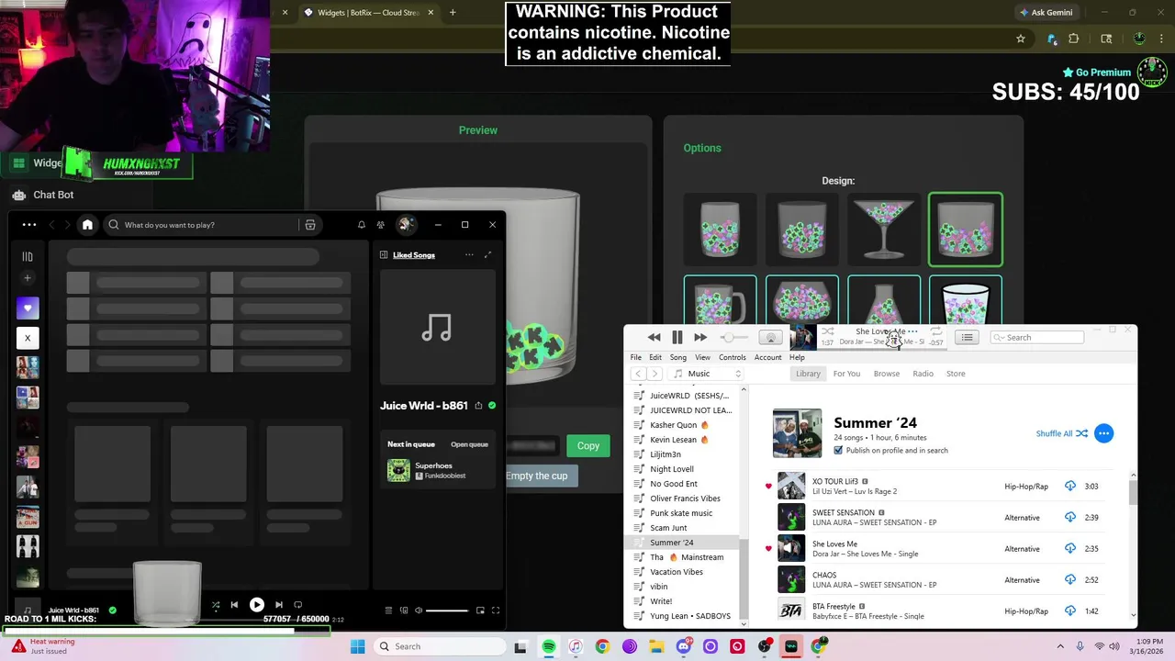Viewport: 1175px width, 661px height.
Task: Select Superhoes in Next in queue
Action: (x=438, y=470)
